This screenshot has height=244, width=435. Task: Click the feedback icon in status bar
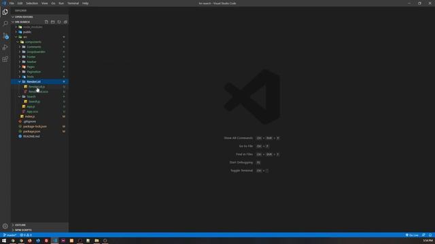coord(423,235)
